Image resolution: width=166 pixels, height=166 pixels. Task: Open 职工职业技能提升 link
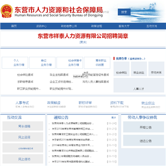click(29, 89)
